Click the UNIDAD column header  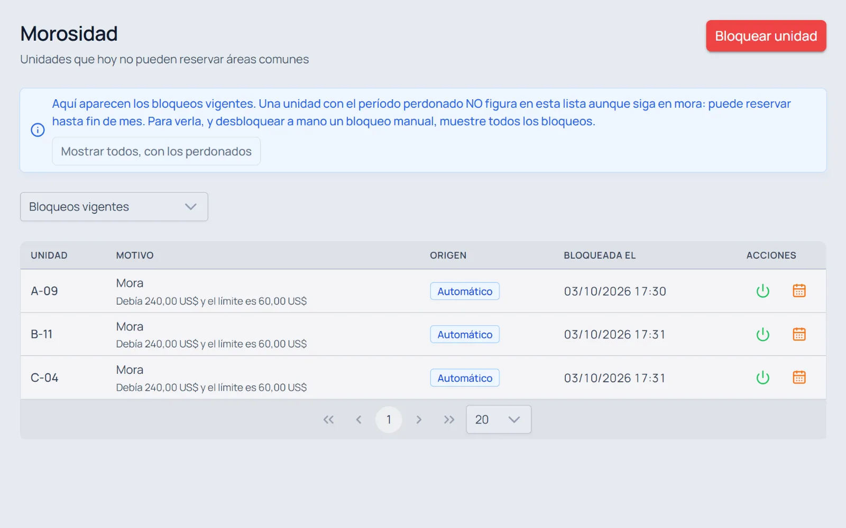[49, 256]
